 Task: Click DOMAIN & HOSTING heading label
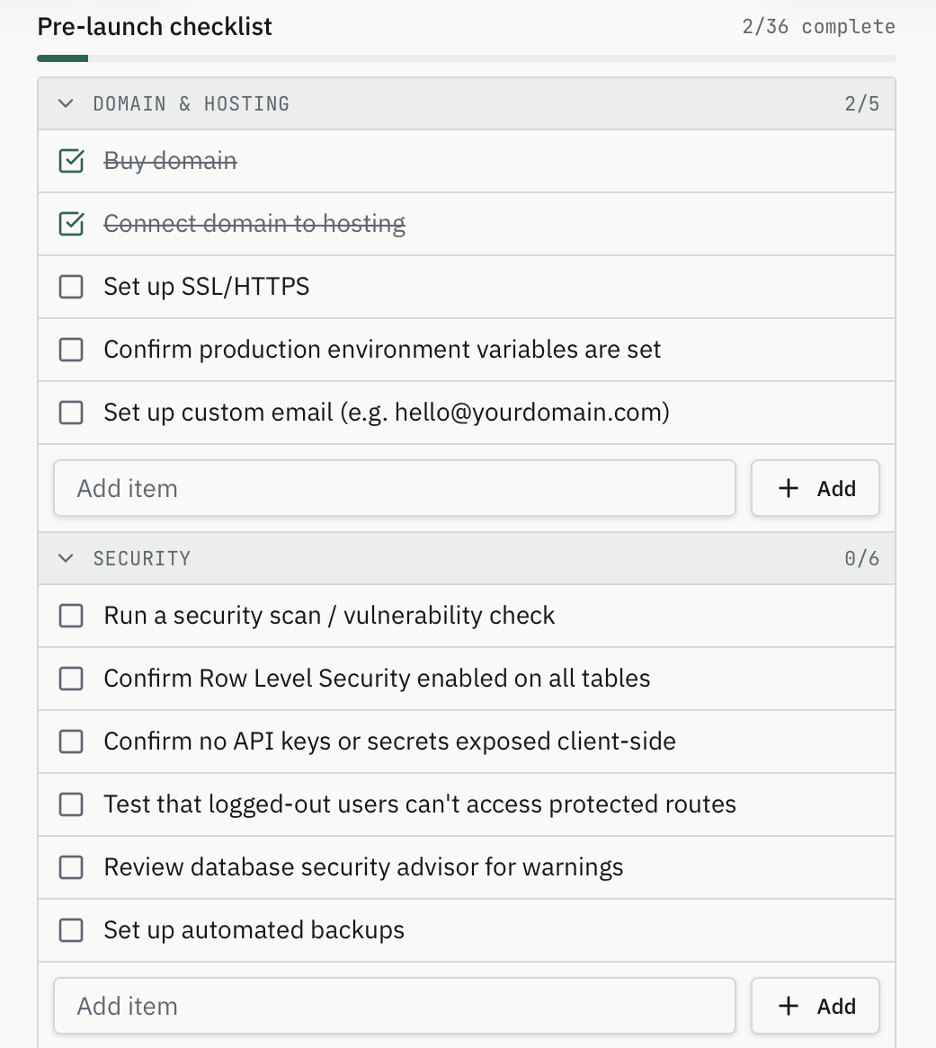click(192, 103)
